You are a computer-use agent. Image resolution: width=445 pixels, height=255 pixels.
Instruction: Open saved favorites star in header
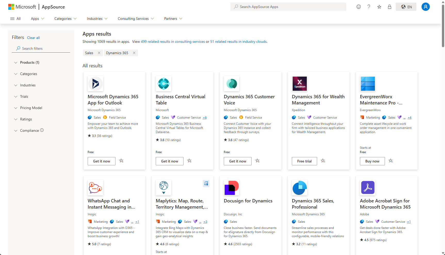(379, 7)
